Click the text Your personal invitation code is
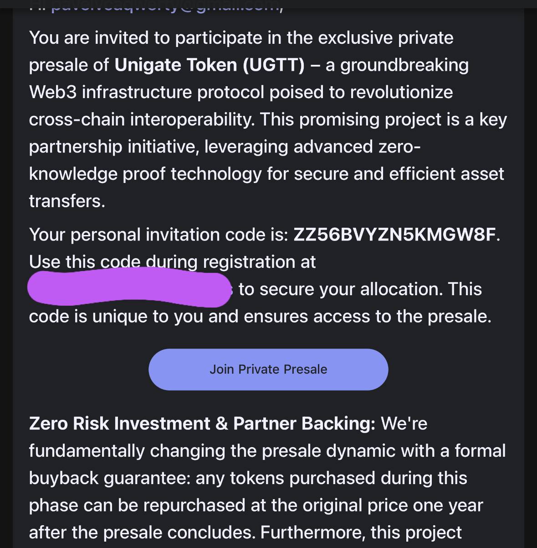 click(x=159, y=235)
